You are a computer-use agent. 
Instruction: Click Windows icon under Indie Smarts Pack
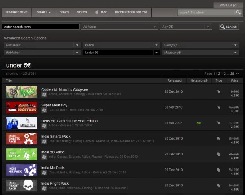44,142
